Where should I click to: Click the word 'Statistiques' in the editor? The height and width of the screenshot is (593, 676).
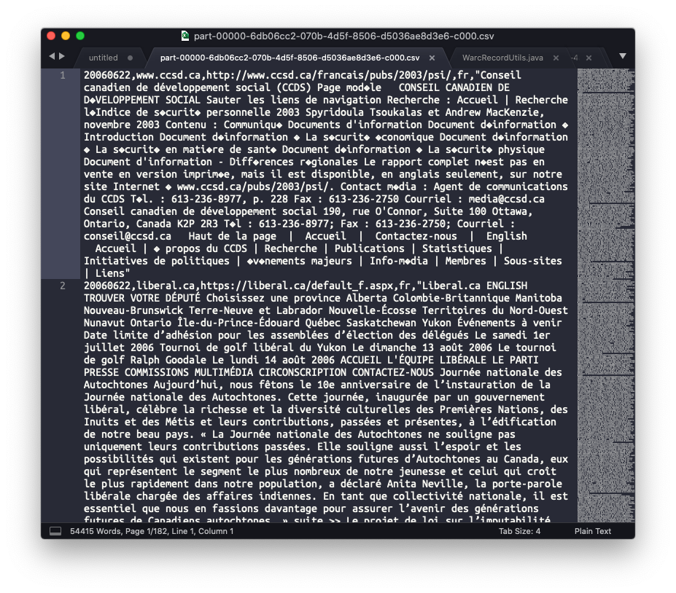pyautogui.click(x=457, y=248)
